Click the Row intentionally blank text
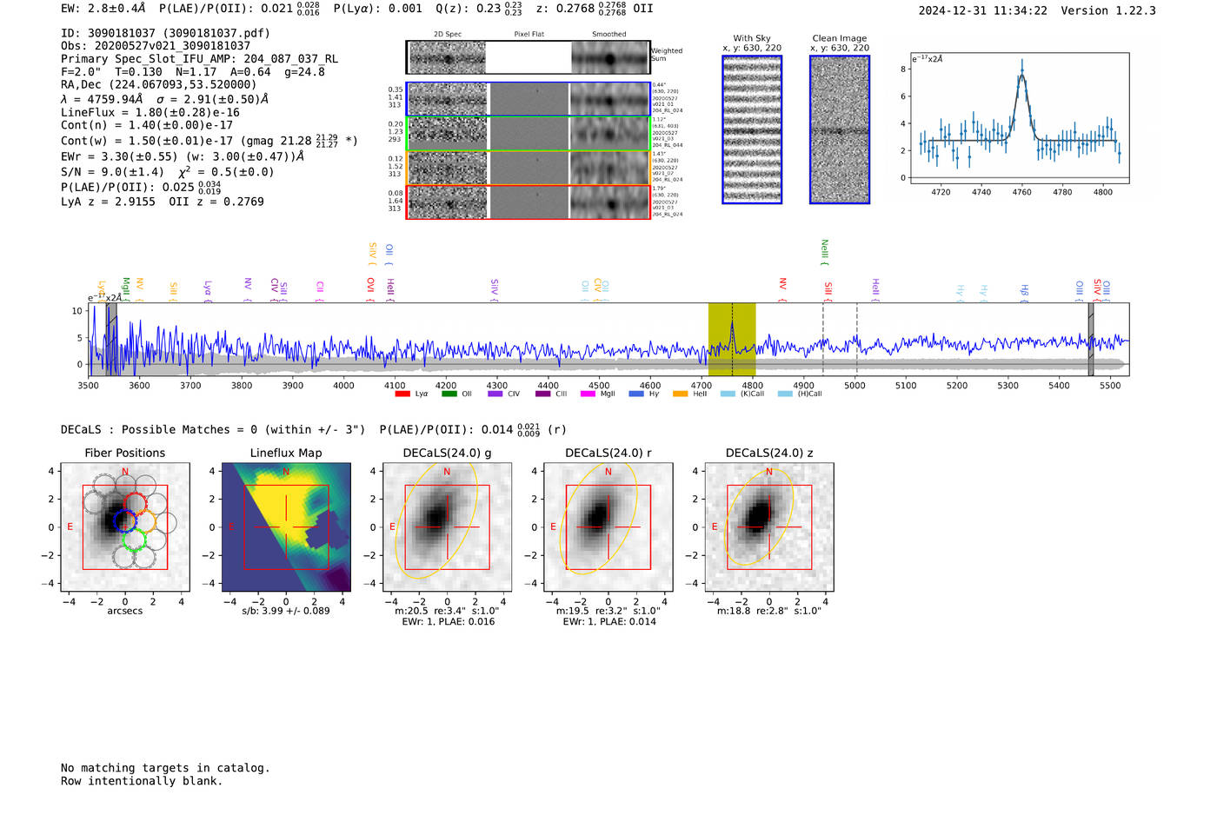 142,781
